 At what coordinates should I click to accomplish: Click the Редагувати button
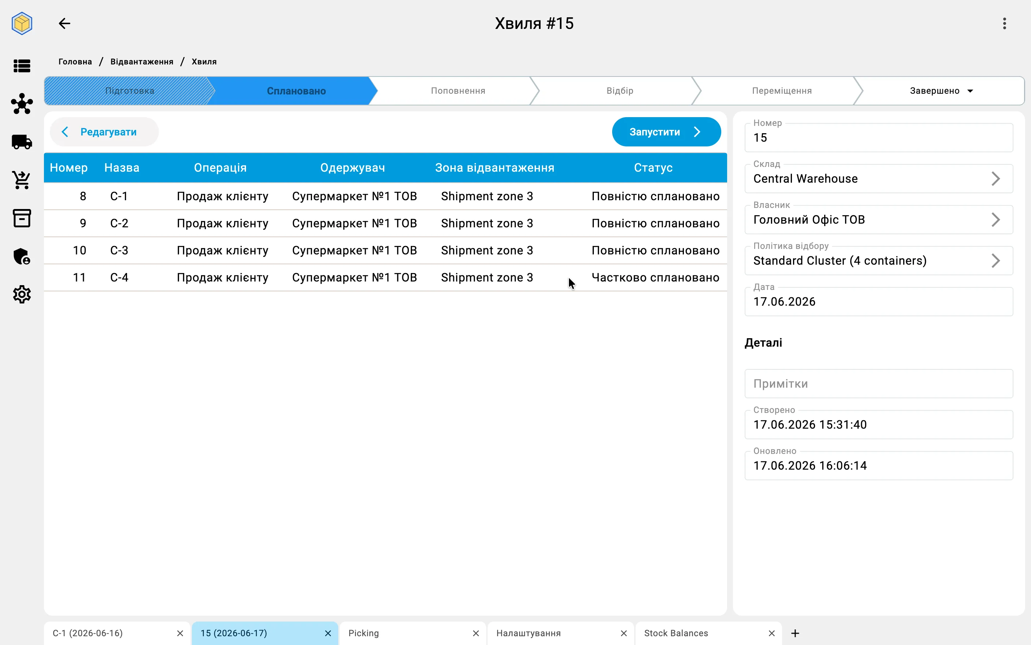pos(104,132)
